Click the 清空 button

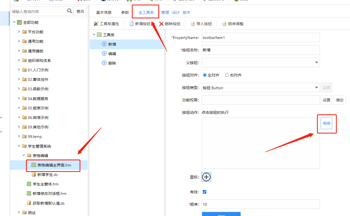pos(339,100)
